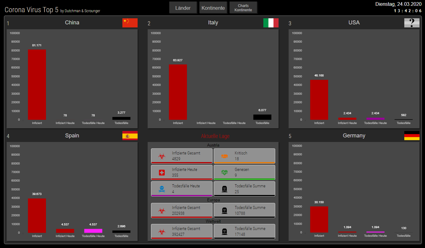Click value 39.673 above Spain bar
This screenshot has width=425, height=248.
[37, 194]
